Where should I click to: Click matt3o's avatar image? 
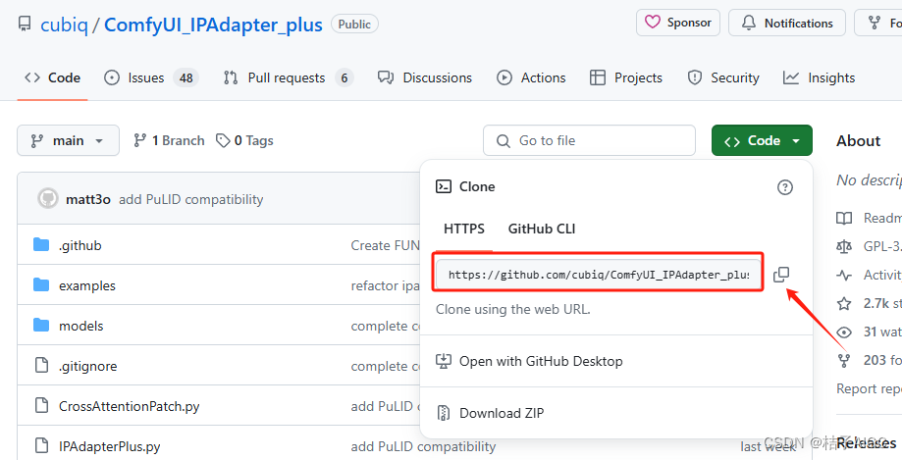click(48, 199)
